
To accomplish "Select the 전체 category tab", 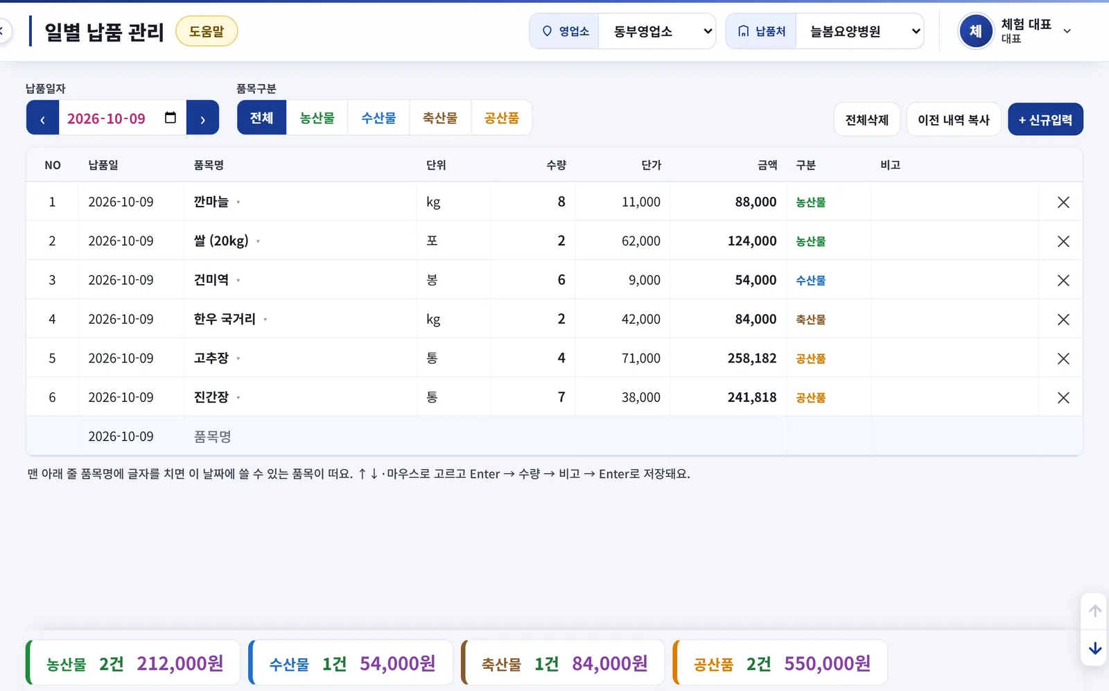I will [x=261, y=118].
